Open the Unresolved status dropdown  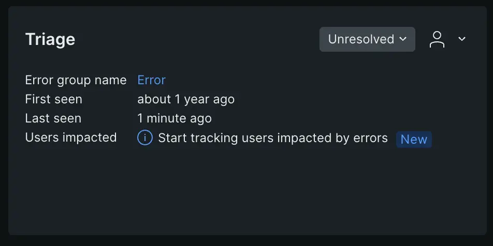[x=367, y=39]
